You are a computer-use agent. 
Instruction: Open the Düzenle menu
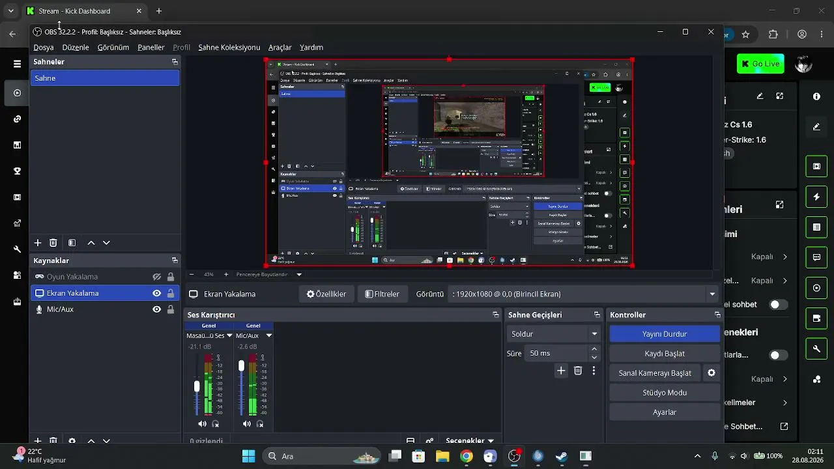76,48
